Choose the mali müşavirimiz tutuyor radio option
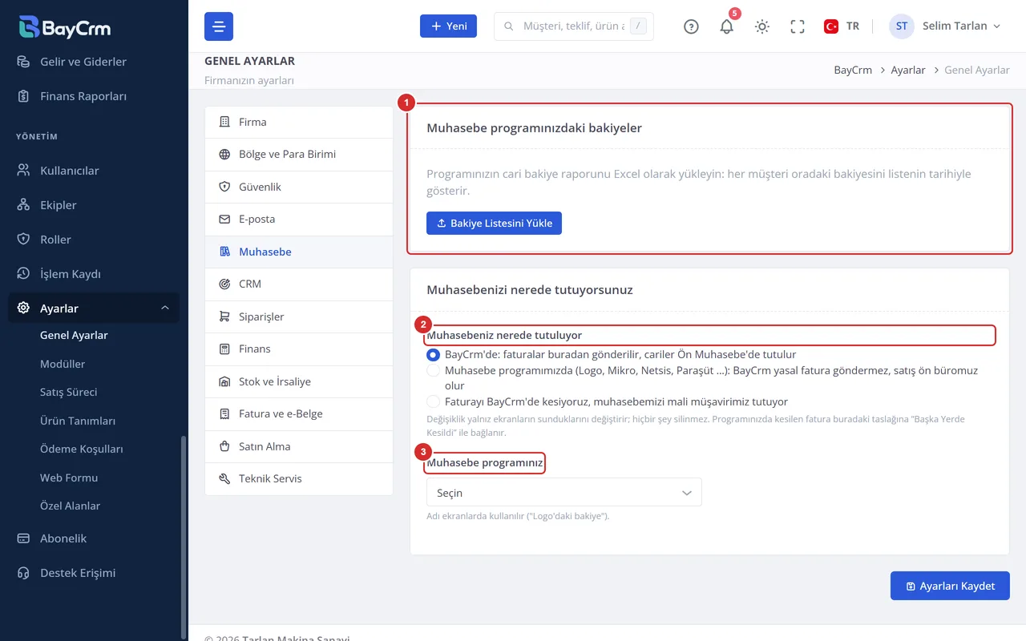The image size is (1026, 641). tap(433, 401)
